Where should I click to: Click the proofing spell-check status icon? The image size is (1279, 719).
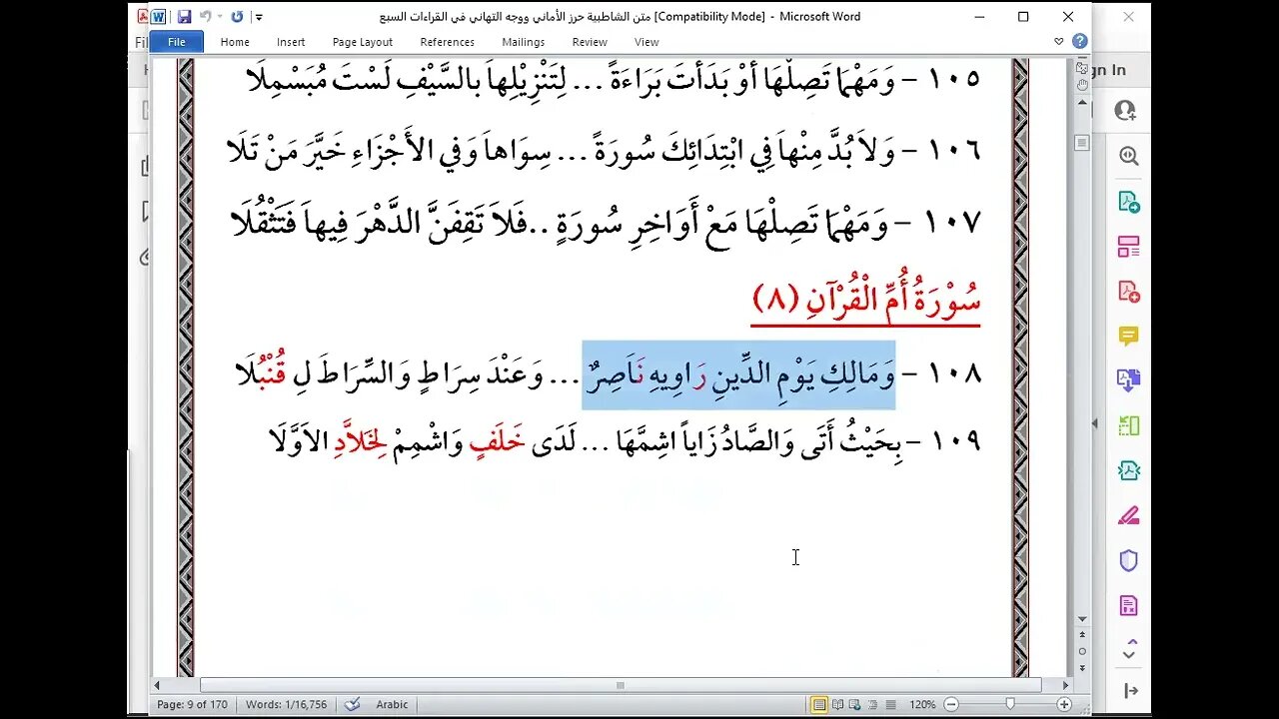pyautogui.click(x=352, y=704)
